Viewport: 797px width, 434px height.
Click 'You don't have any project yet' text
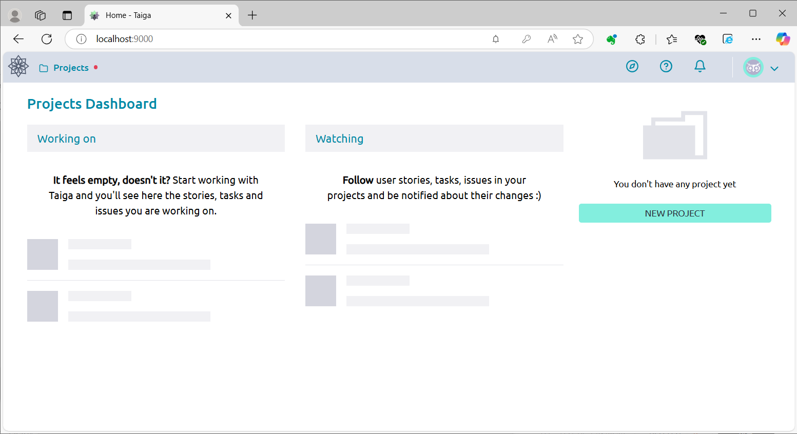(675, 184)
